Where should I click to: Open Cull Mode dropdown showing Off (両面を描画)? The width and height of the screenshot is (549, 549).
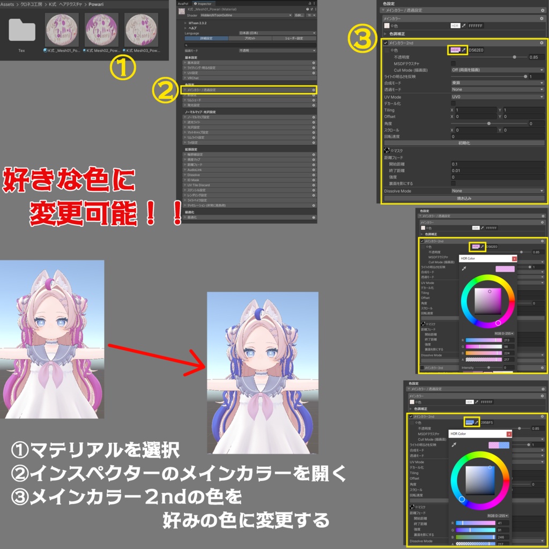point(498,70)
